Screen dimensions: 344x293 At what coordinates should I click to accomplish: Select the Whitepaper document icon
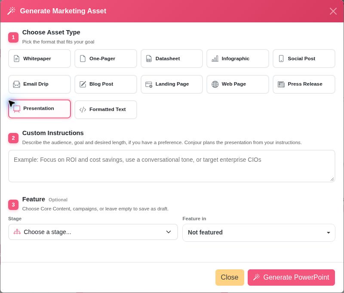16,59
